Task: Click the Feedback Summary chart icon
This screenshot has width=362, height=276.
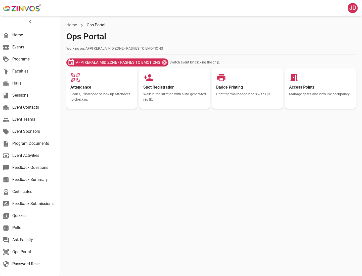Action: click(x=6, y=180)
